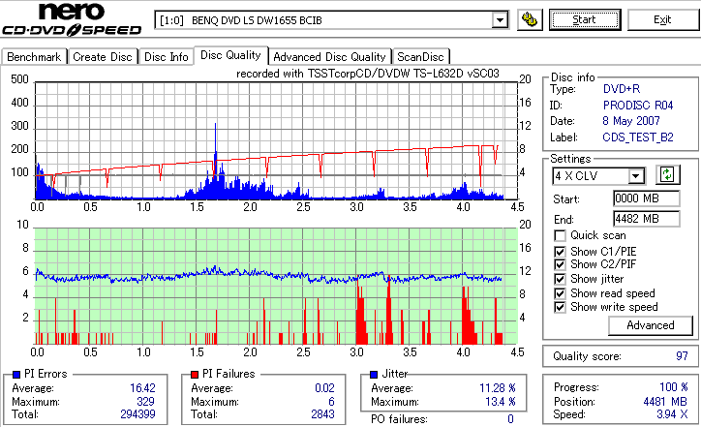Click the Quality score value 97
The width and height of the screenshot is (701, 427).
point(682,356)
